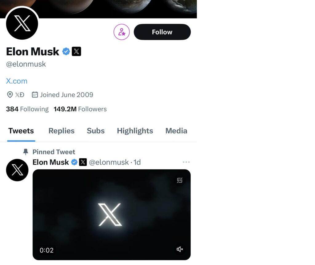
Task: Switch to the Replies tab
Action: point(62,131)
